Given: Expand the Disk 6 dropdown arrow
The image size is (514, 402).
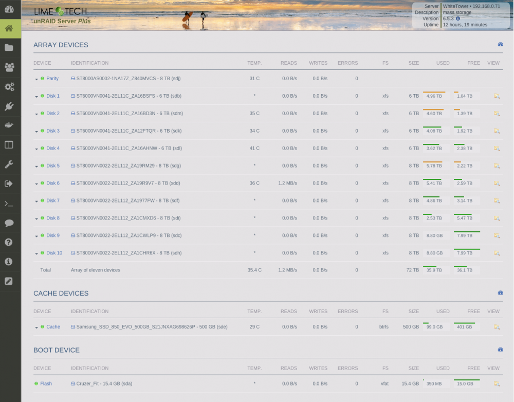Looking at the screenshot, I should point(36,184).
